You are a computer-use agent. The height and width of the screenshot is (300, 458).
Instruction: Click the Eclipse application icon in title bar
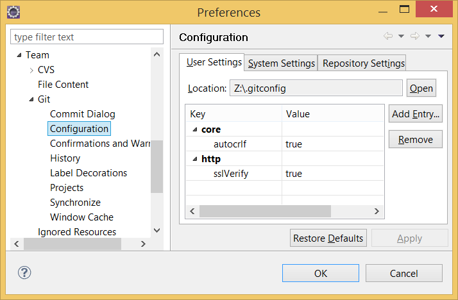pyautogui.click(x=13, y=12)
